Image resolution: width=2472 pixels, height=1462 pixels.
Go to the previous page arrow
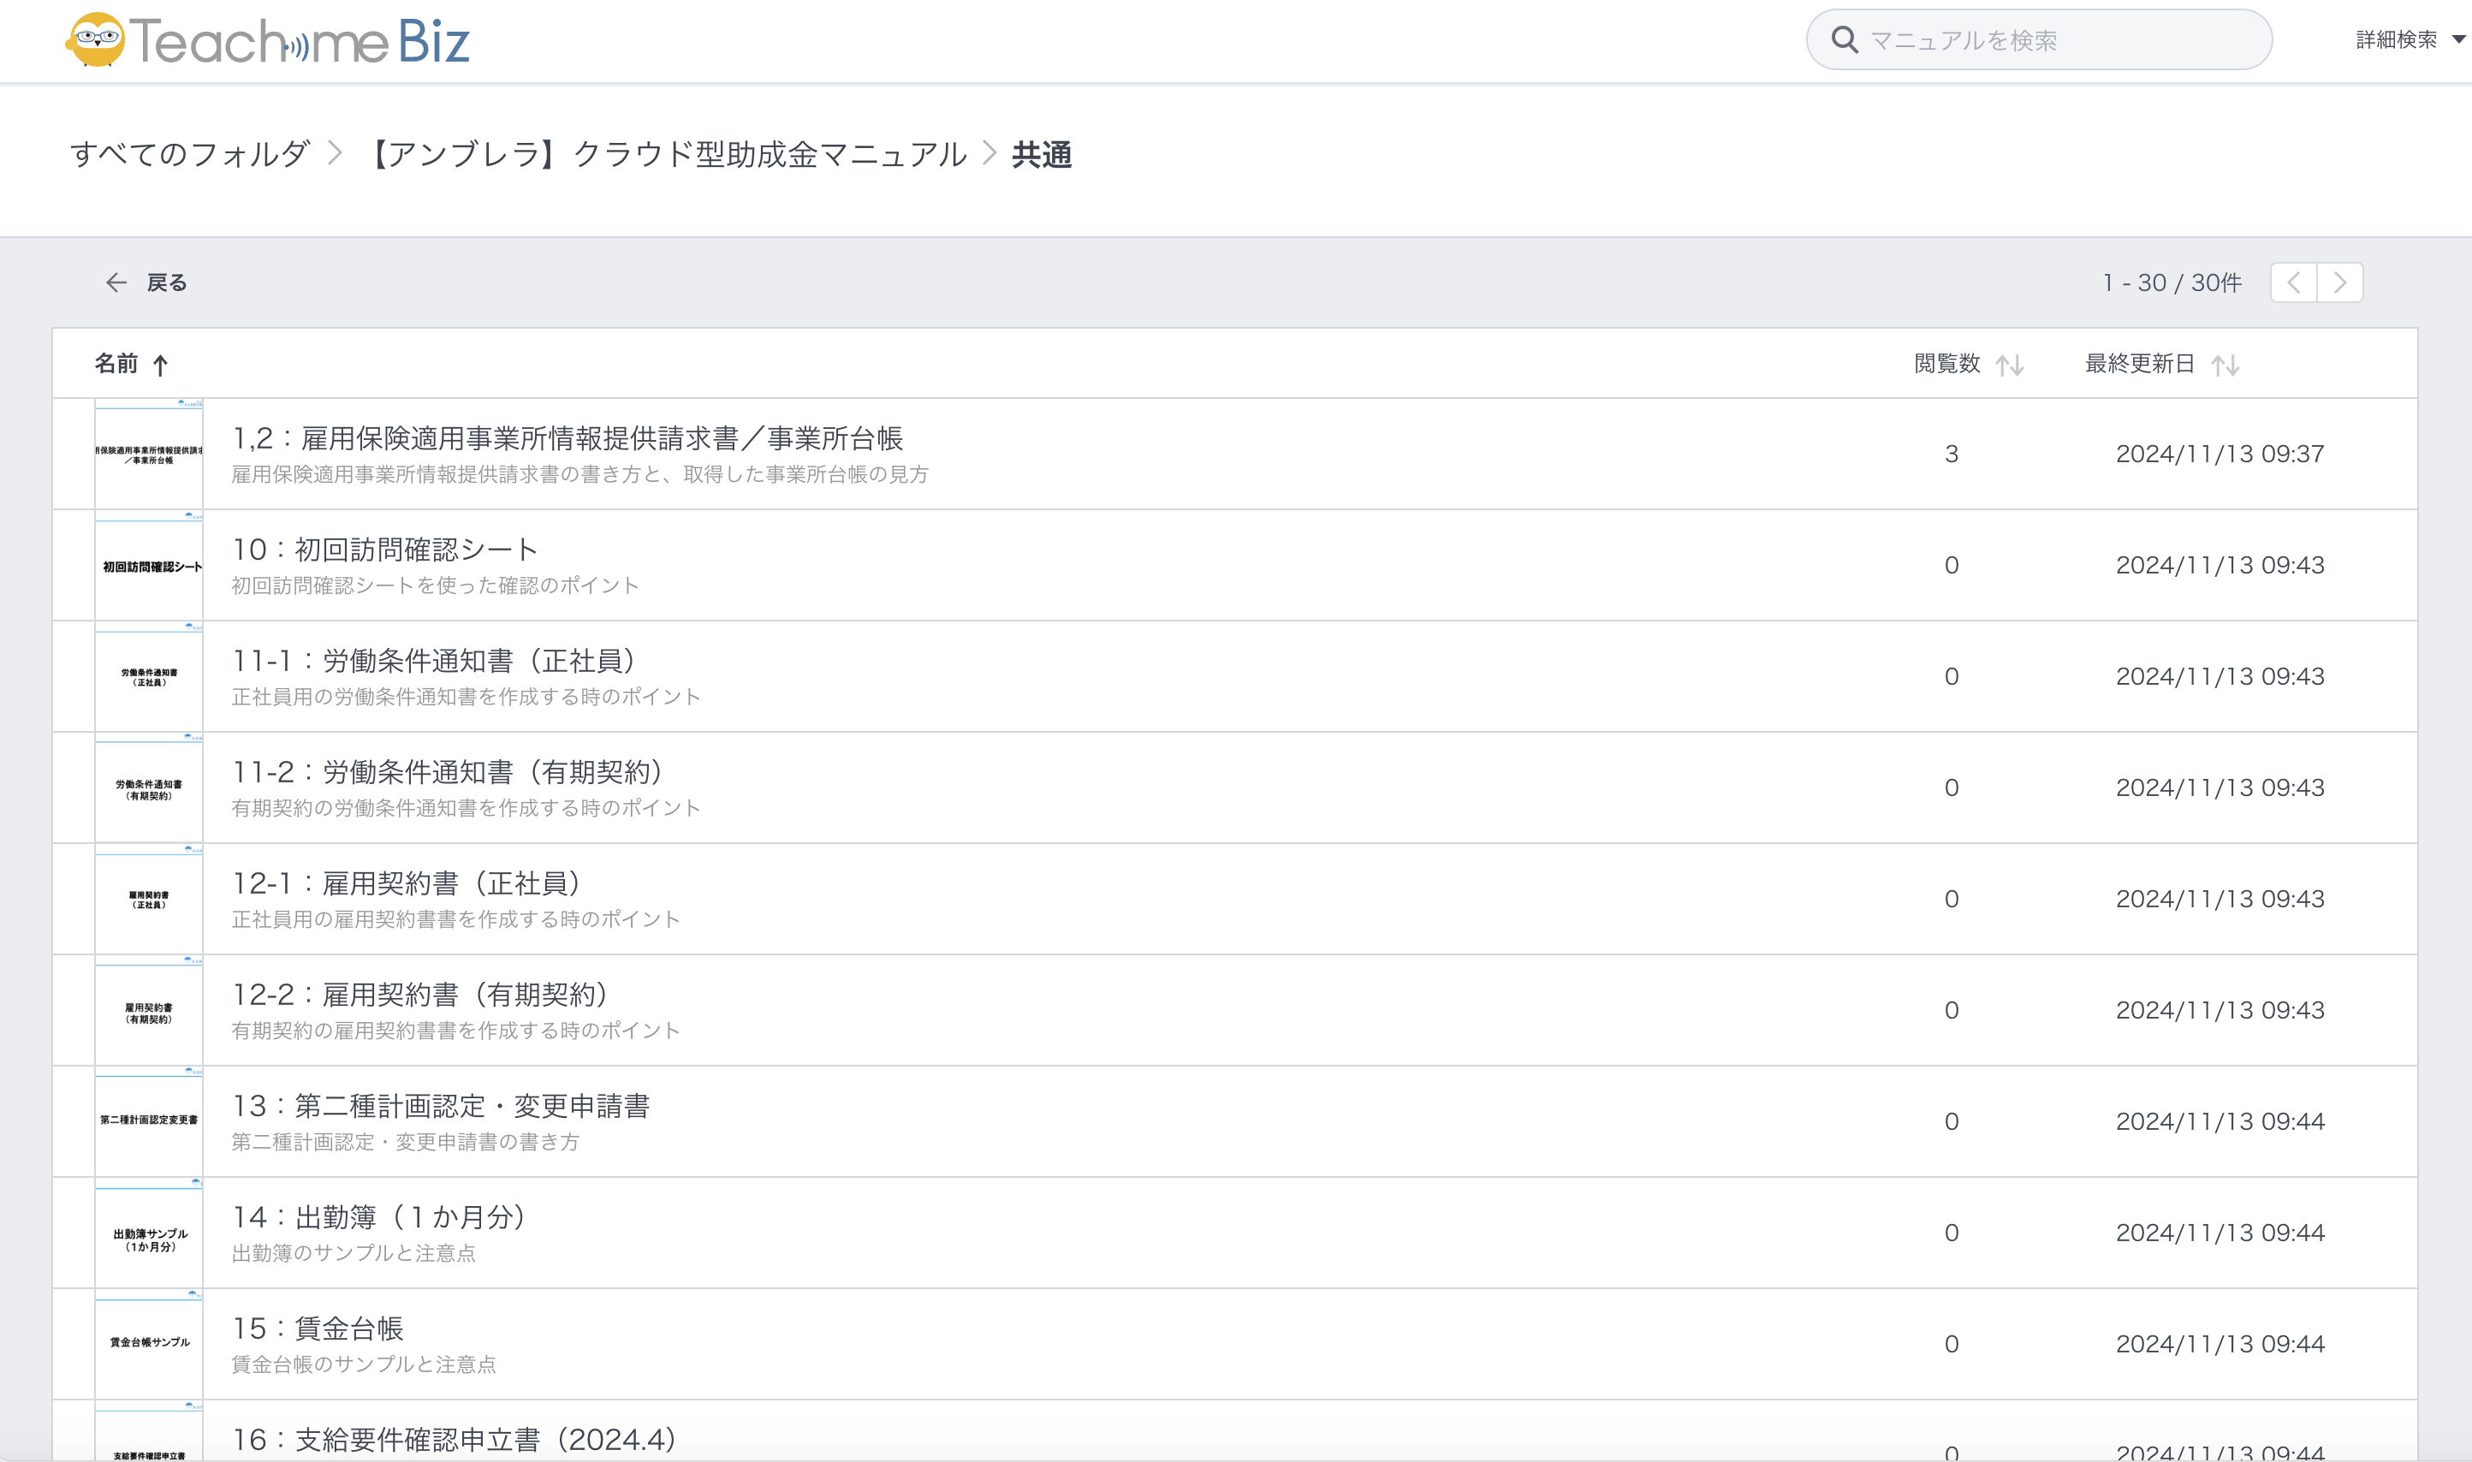[x=2294, y=282]
